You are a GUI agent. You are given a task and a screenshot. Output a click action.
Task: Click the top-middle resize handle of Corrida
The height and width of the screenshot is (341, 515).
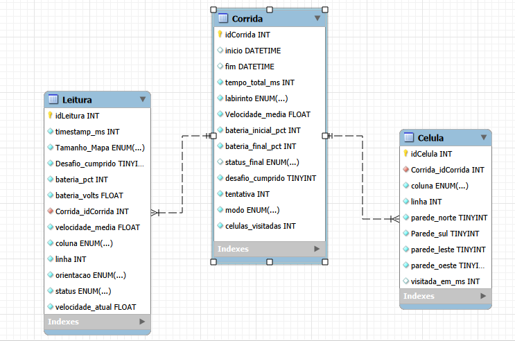[x=270, y=10]
